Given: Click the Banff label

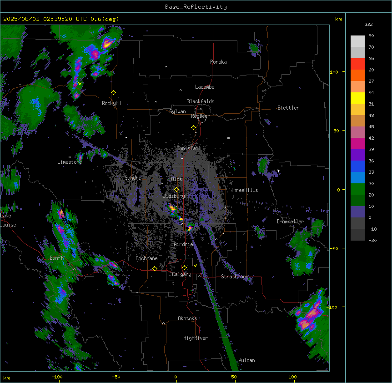Looking at the screenshot, I should (x=57, y=258).
